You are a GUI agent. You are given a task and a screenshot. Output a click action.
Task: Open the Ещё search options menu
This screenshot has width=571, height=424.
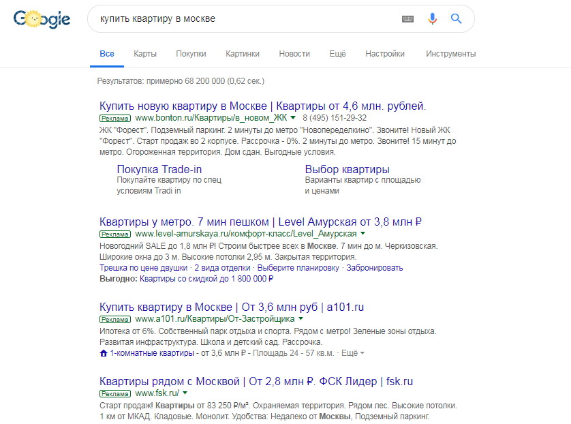click(337, 52)
